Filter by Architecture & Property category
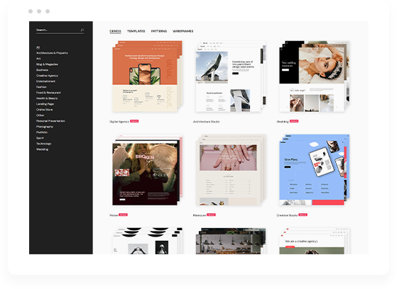 [52, 53]
